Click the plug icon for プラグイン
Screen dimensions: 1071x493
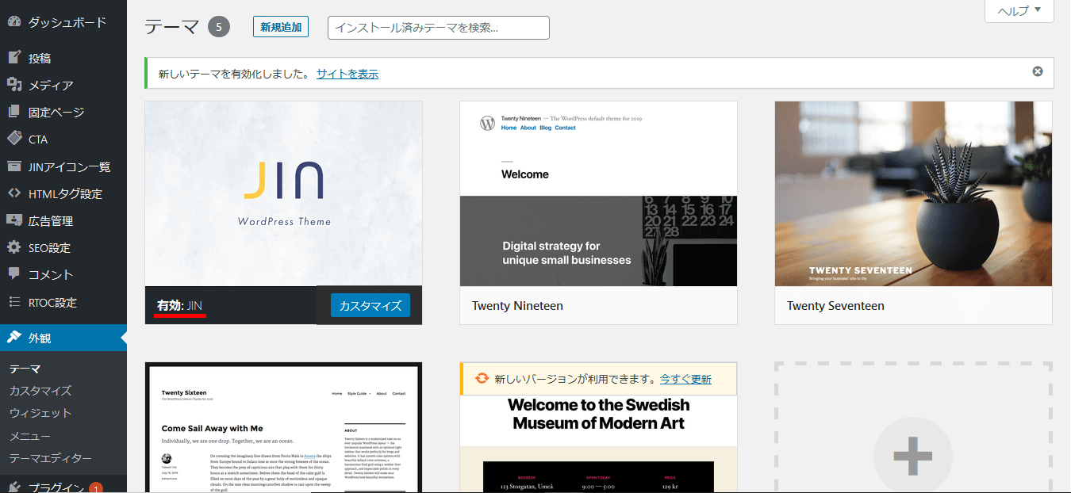(14, 487)
